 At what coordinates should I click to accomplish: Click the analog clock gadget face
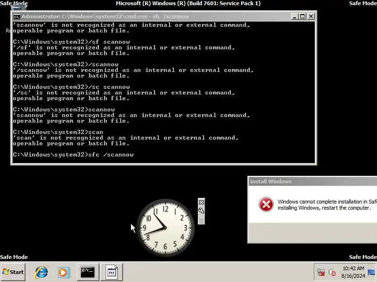[165, 227]
